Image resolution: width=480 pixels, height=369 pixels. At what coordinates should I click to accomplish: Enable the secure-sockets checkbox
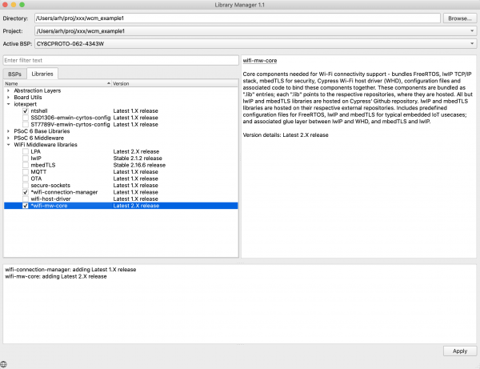point(26,185)
